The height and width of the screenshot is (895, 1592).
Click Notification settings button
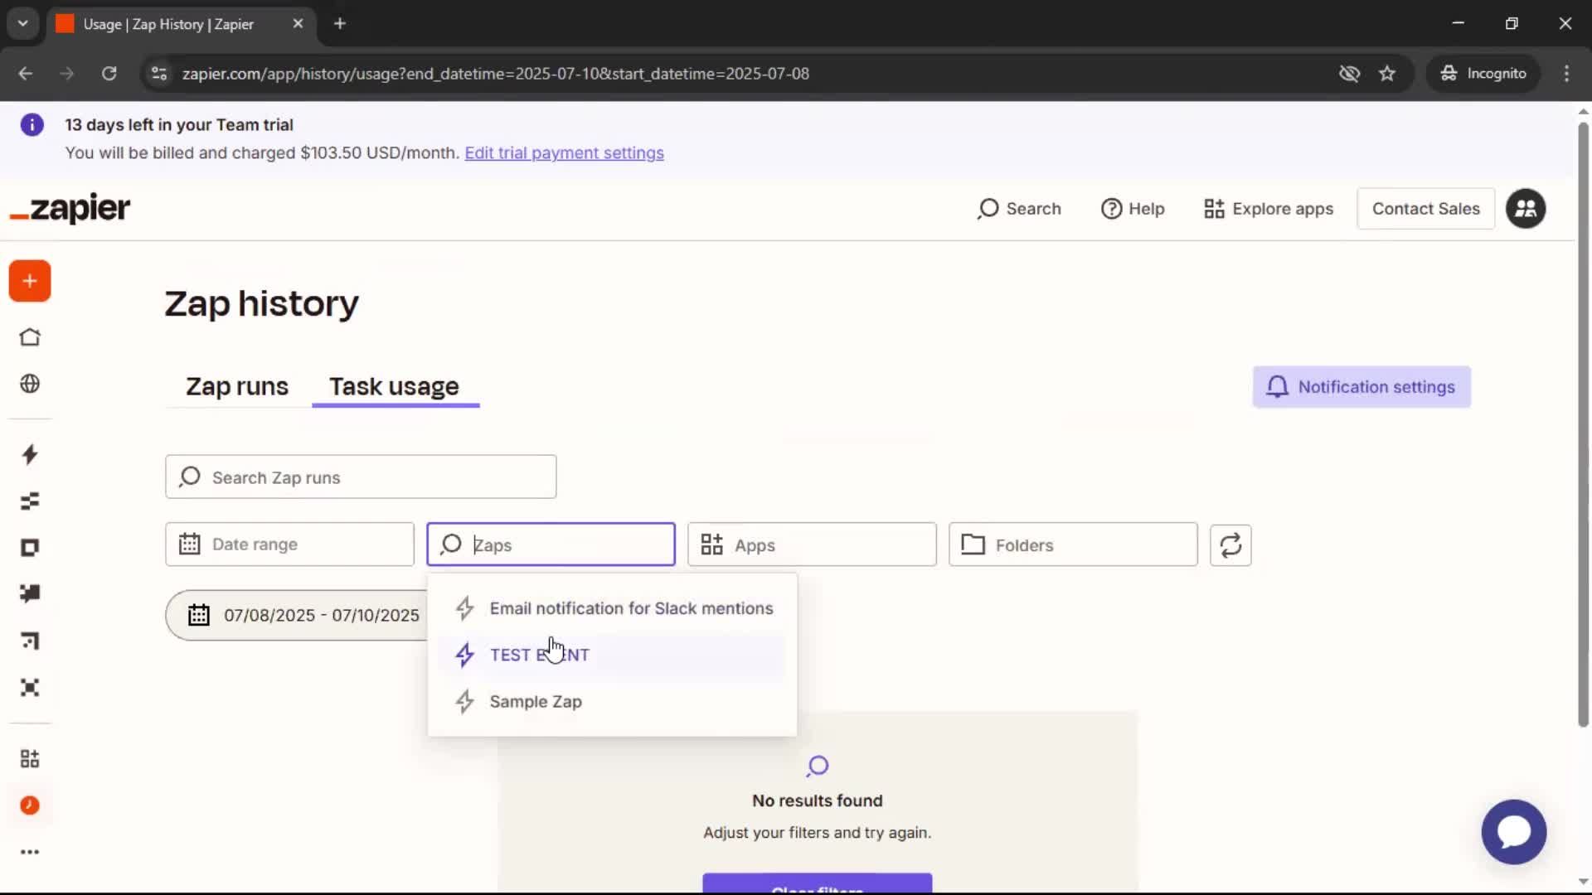pos(1361,387)
